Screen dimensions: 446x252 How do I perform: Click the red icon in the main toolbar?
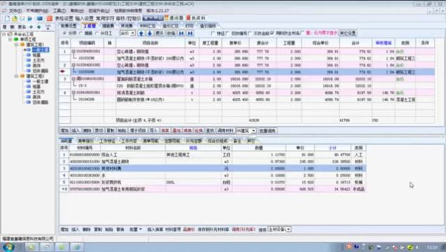coord(50,18)
